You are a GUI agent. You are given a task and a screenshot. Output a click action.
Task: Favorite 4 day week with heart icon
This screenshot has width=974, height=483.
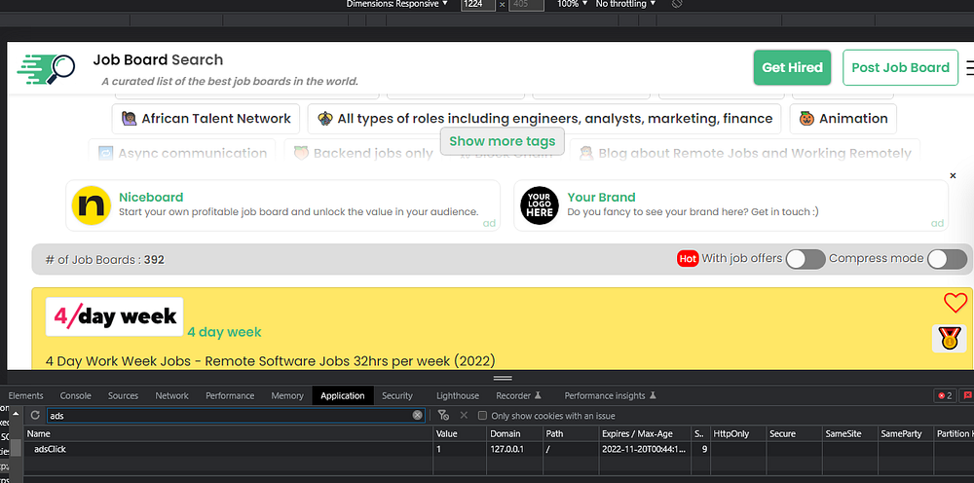[x=955, y=302]
